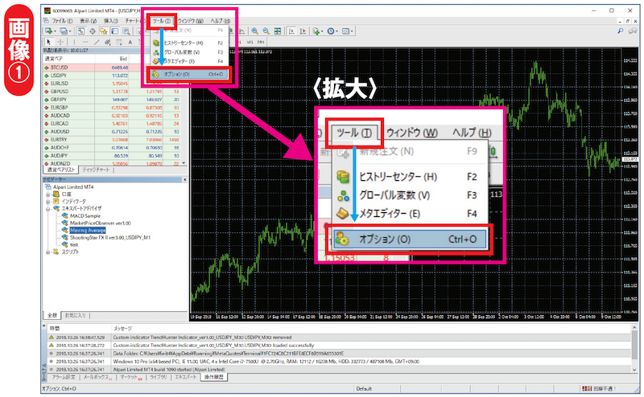
Task: Select the AUDCHF row in Market Watch
Action: point(112,148)
